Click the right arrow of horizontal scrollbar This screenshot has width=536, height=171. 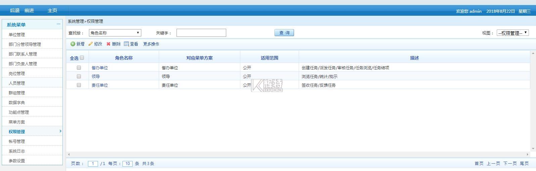pyautogui.click(x=527, y=154)
